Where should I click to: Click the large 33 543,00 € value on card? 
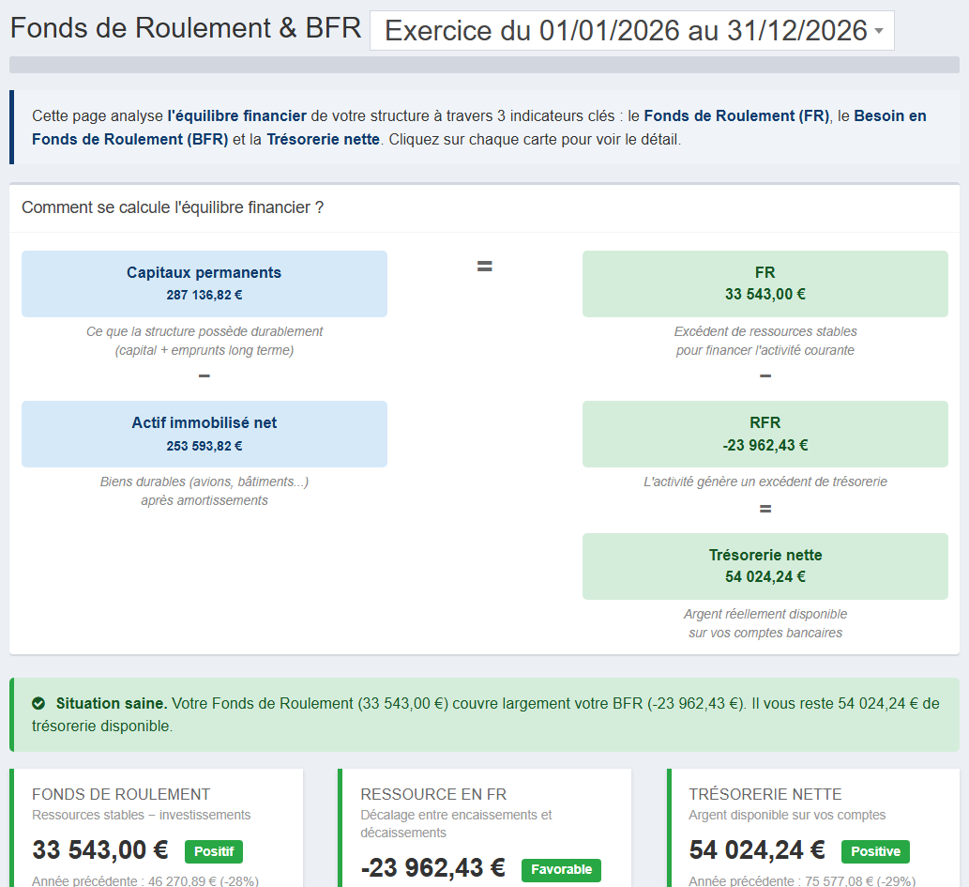[x=100, y=850]
